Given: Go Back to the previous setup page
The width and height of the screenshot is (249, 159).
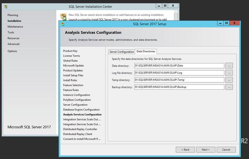Looking at the screenshot, I should (x=185, y=150).
